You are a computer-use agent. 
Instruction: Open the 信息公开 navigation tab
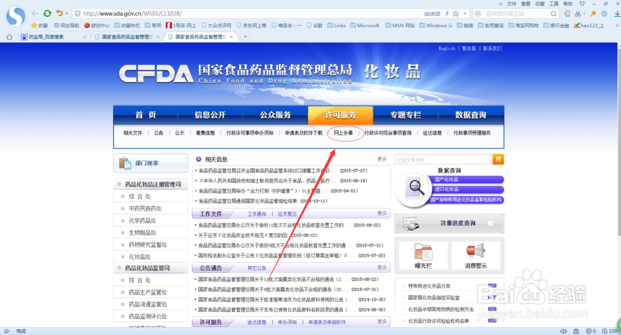click(211, 115)
